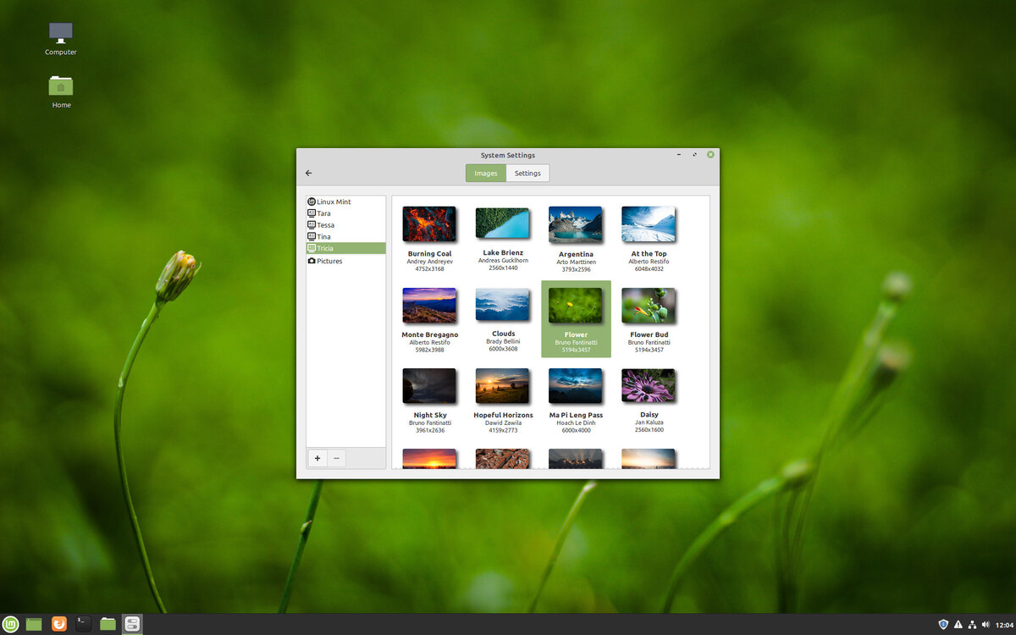Launch Firefox from the panel

pos(58,624)
